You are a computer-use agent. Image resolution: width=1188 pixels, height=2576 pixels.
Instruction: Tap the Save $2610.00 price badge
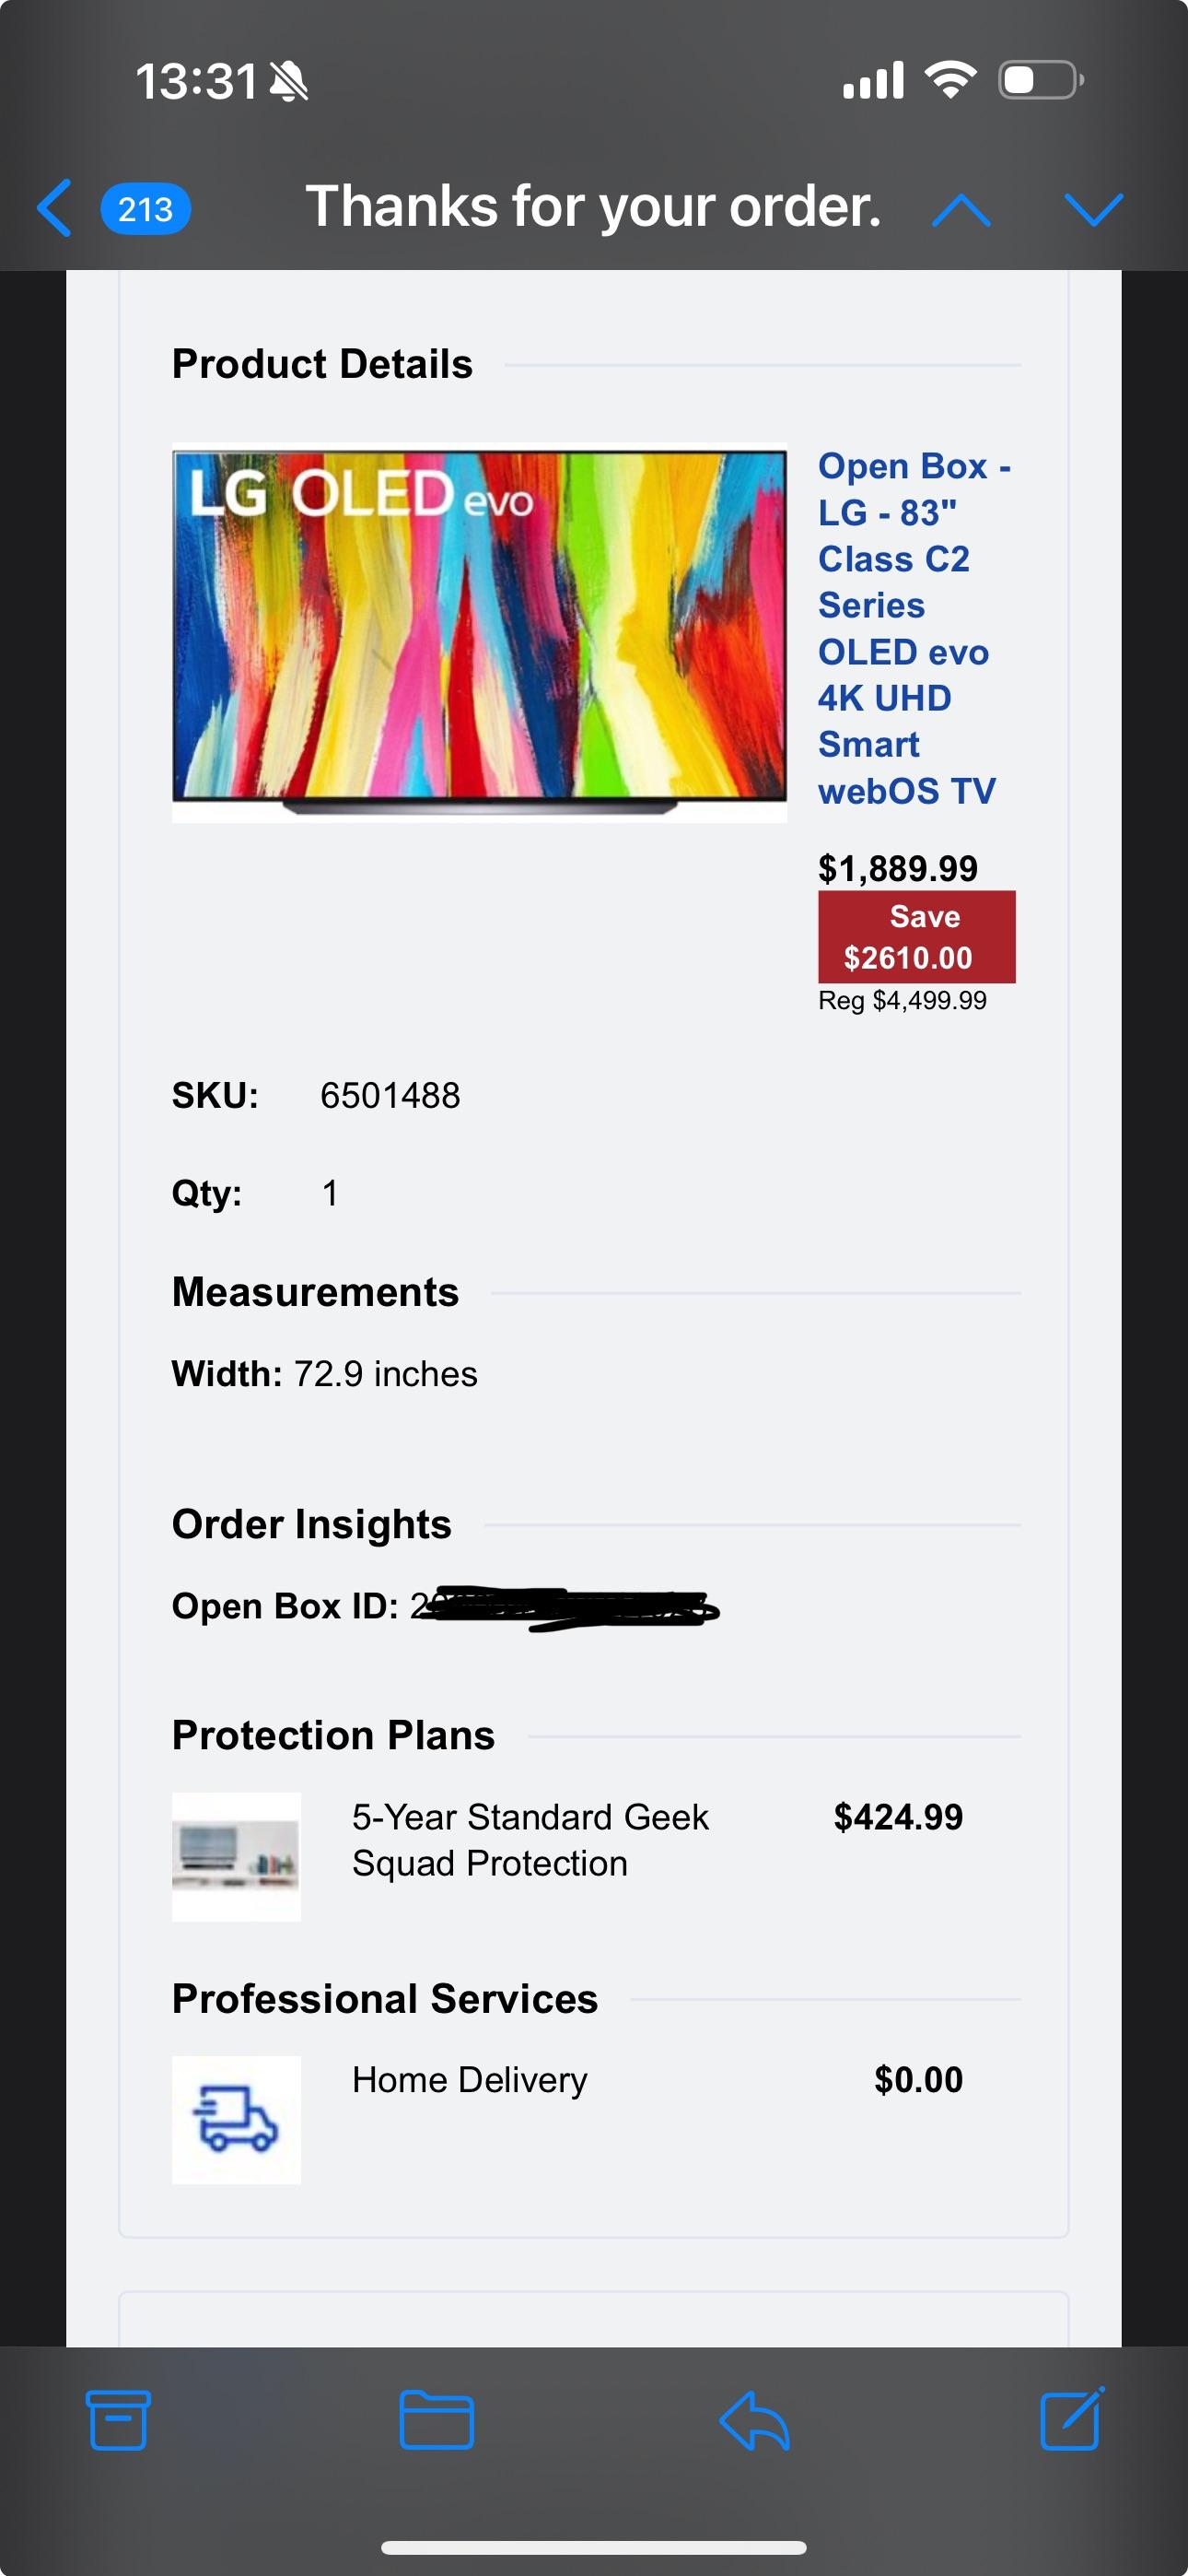pos(916,937)
